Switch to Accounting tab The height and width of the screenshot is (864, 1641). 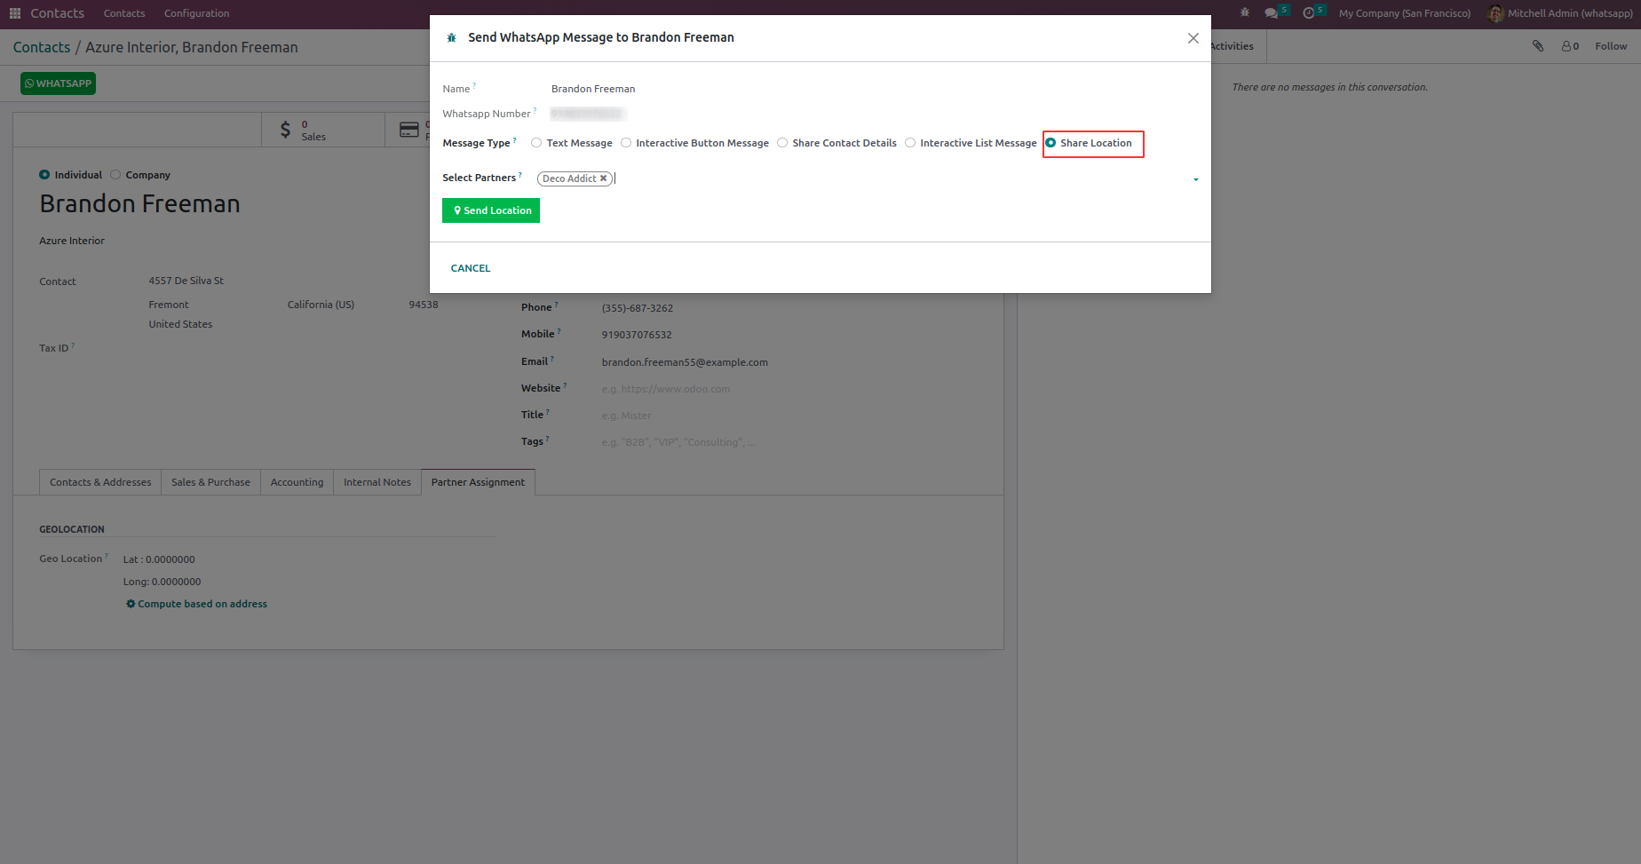coord(297,482)
